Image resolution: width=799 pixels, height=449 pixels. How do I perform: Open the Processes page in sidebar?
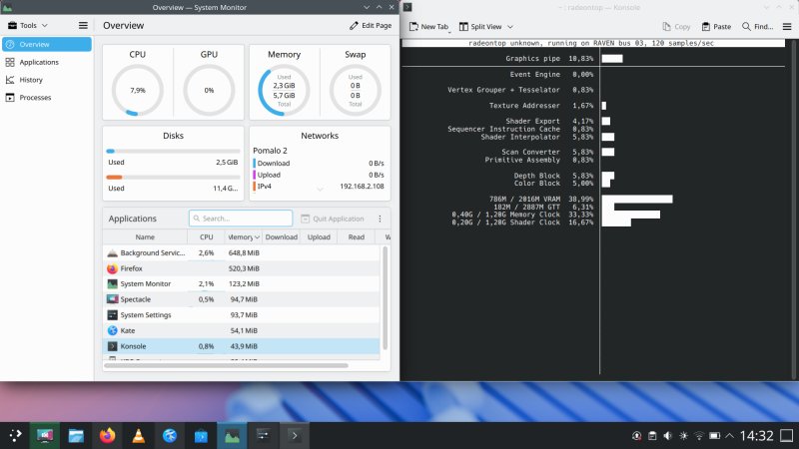point(35,98)
